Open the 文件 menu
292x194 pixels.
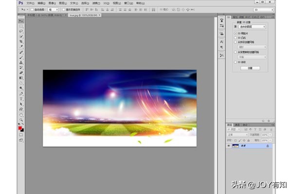(30, 3)
